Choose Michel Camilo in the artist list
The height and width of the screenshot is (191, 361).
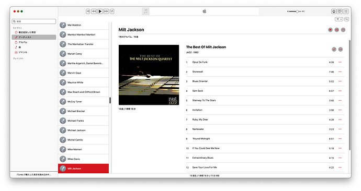click(x=83, y=140)
